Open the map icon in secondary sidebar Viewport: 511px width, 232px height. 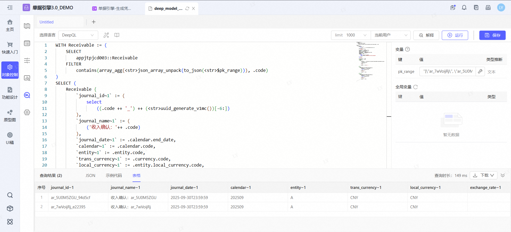pos(27,26)
